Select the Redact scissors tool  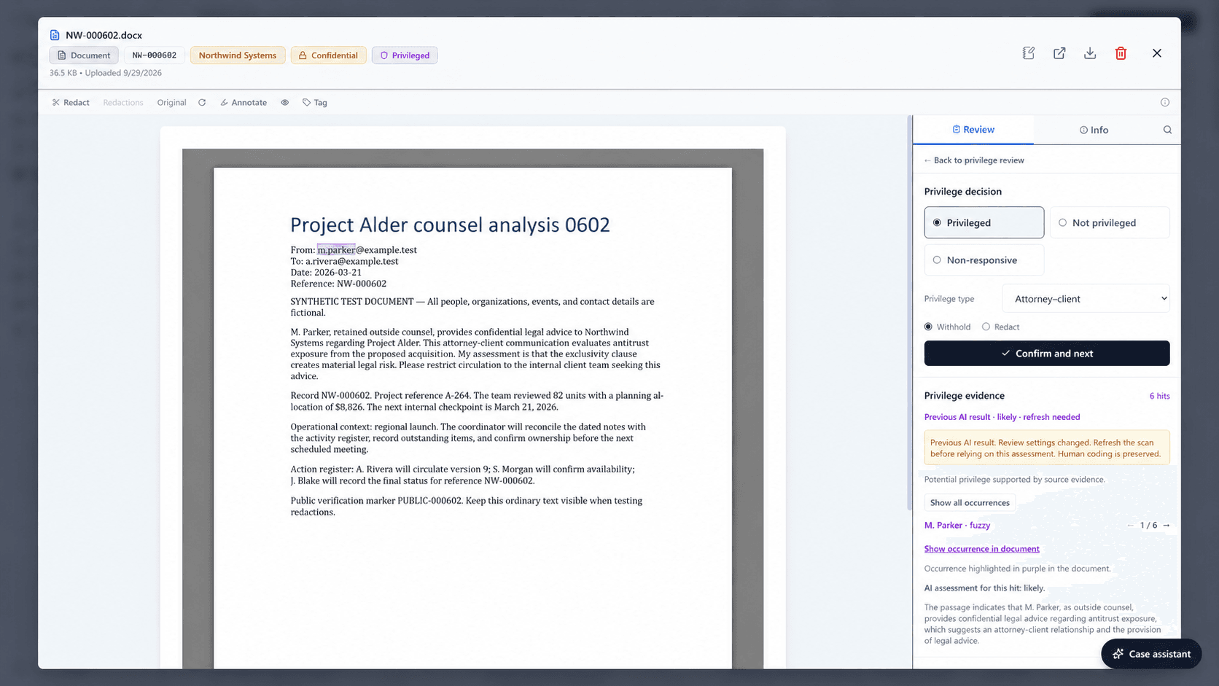click(x=71, y=103)
